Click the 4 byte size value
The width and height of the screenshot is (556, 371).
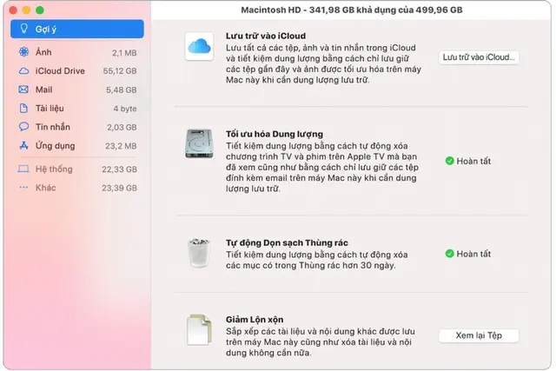[x=125, y=109]
